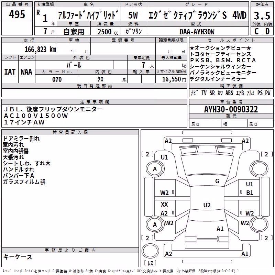The width and height of the screenshot is (275, 275).
Task: Click the ナビ equipment code
Action: tap(195, 93)
